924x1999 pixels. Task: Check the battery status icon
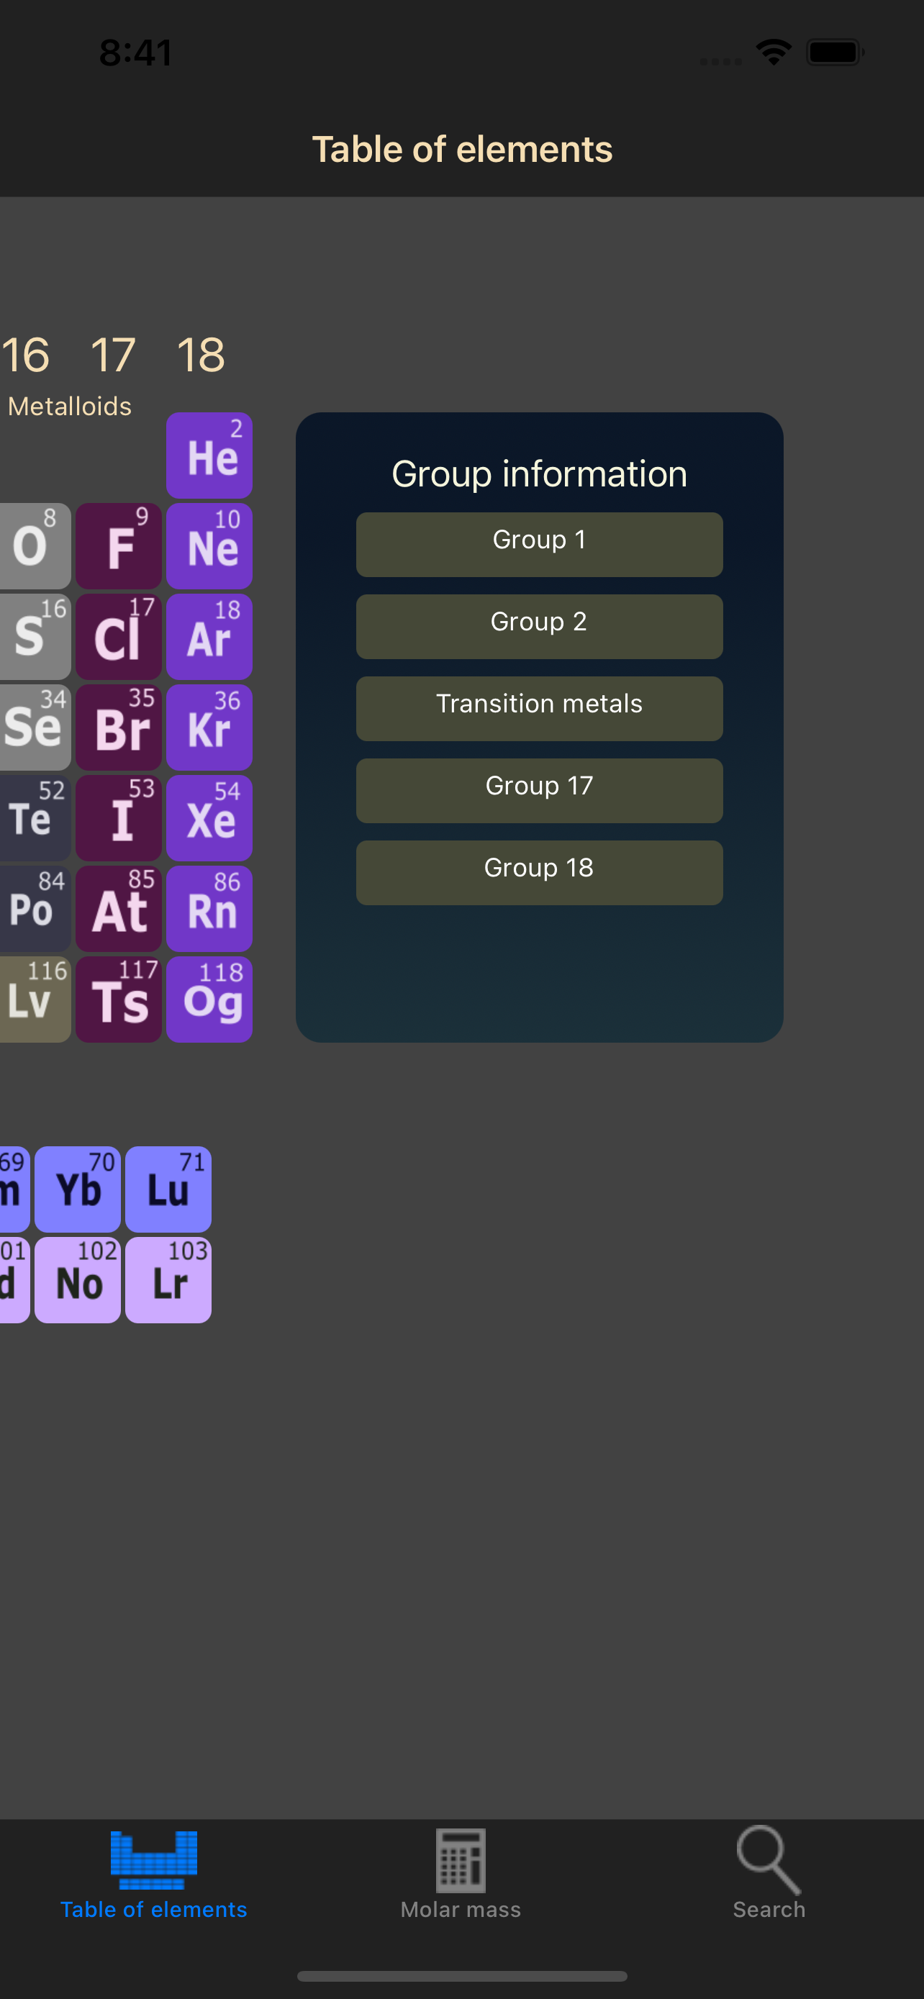tap(835, 53)
